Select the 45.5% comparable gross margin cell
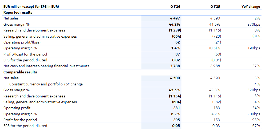This screenshot has width=265, height=134. [x=175, y=90]
